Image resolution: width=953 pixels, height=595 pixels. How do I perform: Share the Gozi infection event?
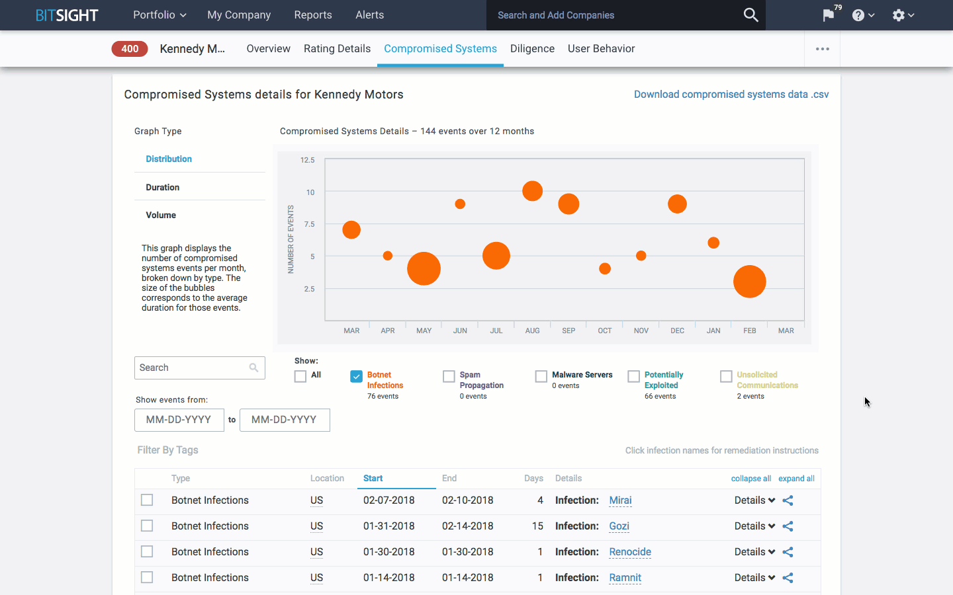coord(788,526)
